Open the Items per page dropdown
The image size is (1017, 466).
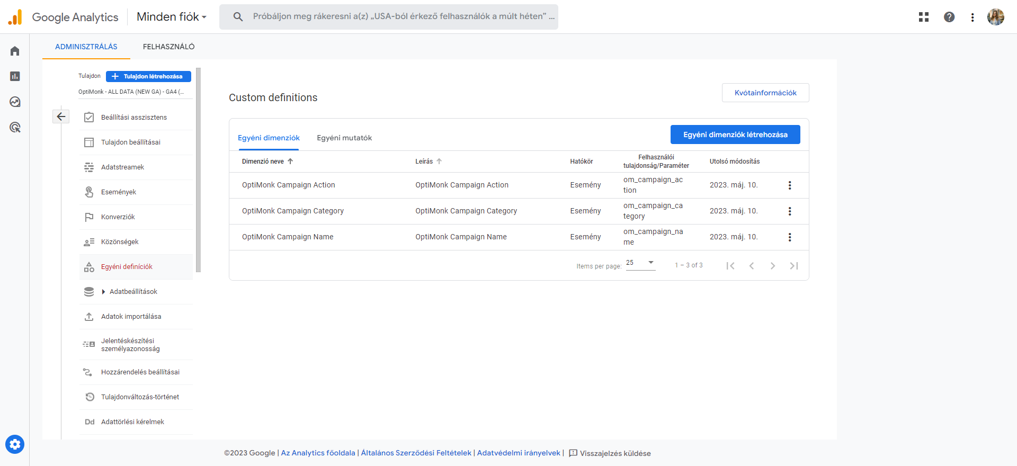(x=640, y=263)
